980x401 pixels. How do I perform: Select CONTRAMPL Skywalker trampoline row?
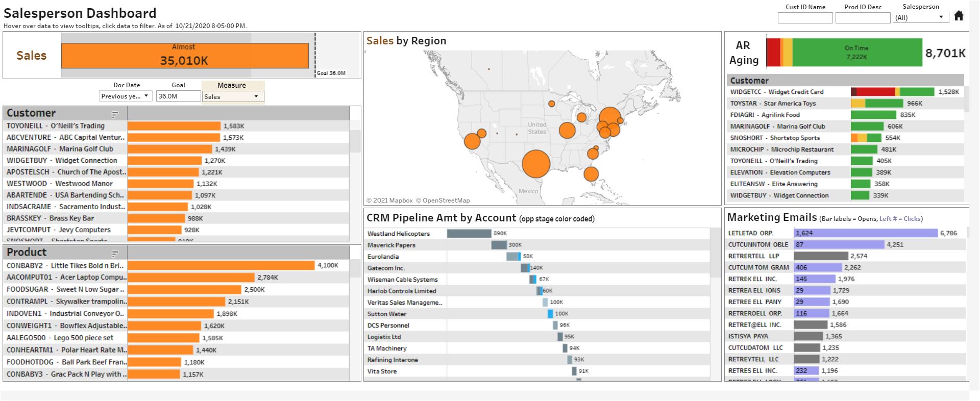[176, 302]
